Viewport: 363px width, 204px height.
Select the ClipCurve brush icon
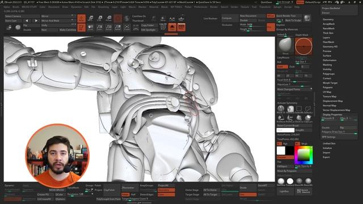(308, 118)
